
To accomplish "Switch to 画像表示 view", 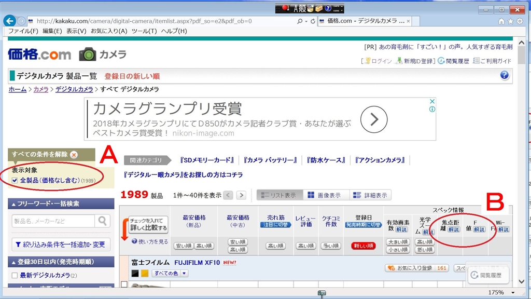I will click(326, 195).
